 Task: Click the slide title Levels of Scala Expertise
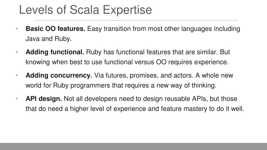[85, 10]
